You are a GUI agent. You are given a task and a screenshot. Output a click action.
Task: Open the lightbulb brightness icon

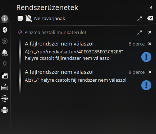coord(5,64)
